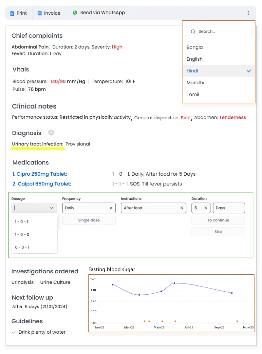Screen dimensions: 262x354
Task: Select Hindi in the language list
Action: tap(192, 71)
